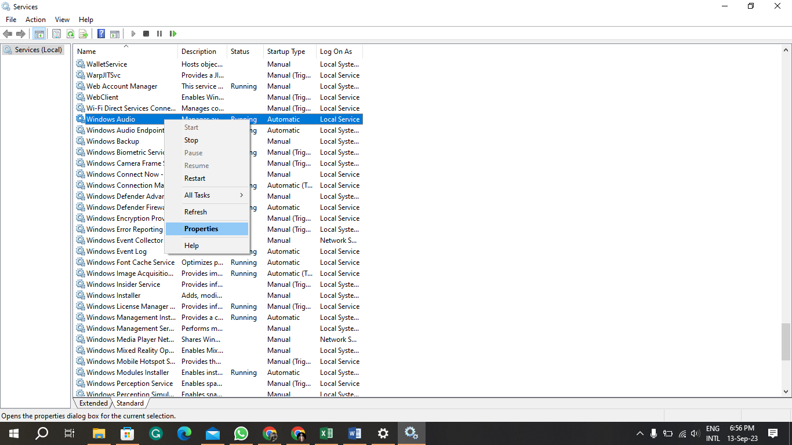The height and width of the screenshot is (445, 792).
Task: Open Windows Search from the taskbar
Action: tap(42, 433)
